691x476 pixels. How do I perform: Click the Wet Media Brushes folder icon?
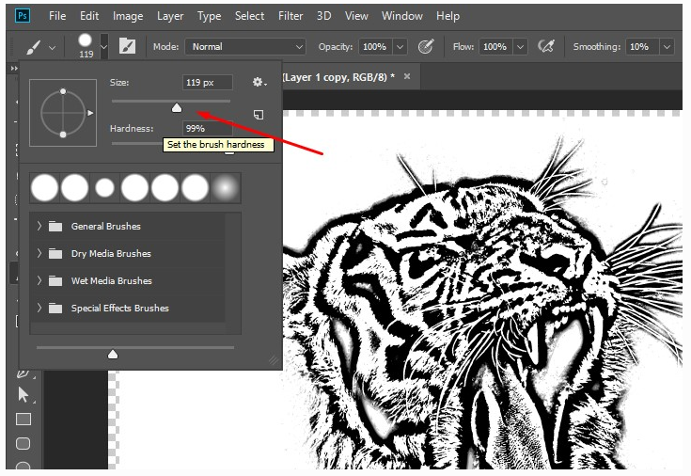[55, 281]
